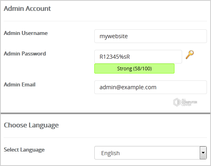Click the Choose Language section heading

31,125
